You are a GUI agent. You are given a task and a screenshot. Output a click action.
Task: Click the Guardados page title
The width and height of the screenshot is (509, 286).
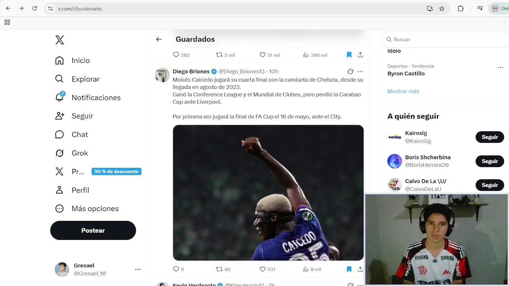tap(195, 39)
